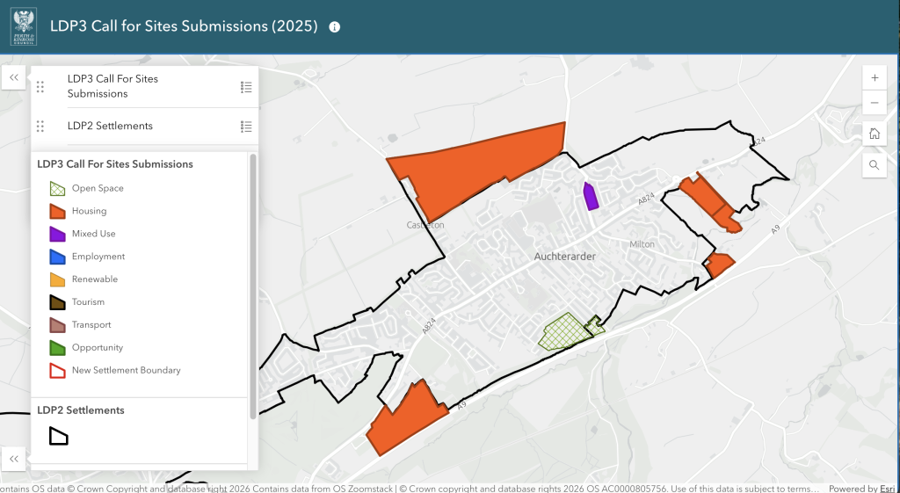Collapse the legend panel with bottom chevrons
Image resolution: width=900 pixels, height=493 pixels.
click(14, 459)
